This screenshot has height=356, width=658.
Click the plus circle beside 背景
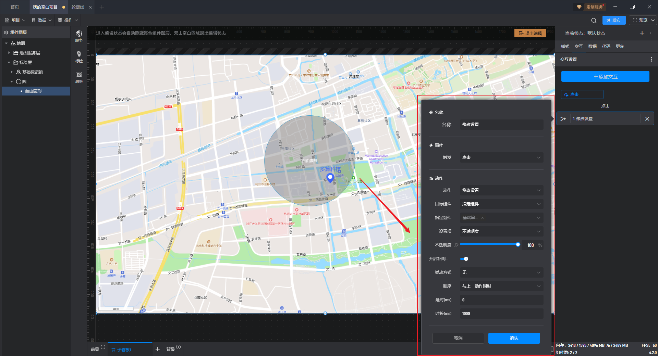[x=178, y=347]
